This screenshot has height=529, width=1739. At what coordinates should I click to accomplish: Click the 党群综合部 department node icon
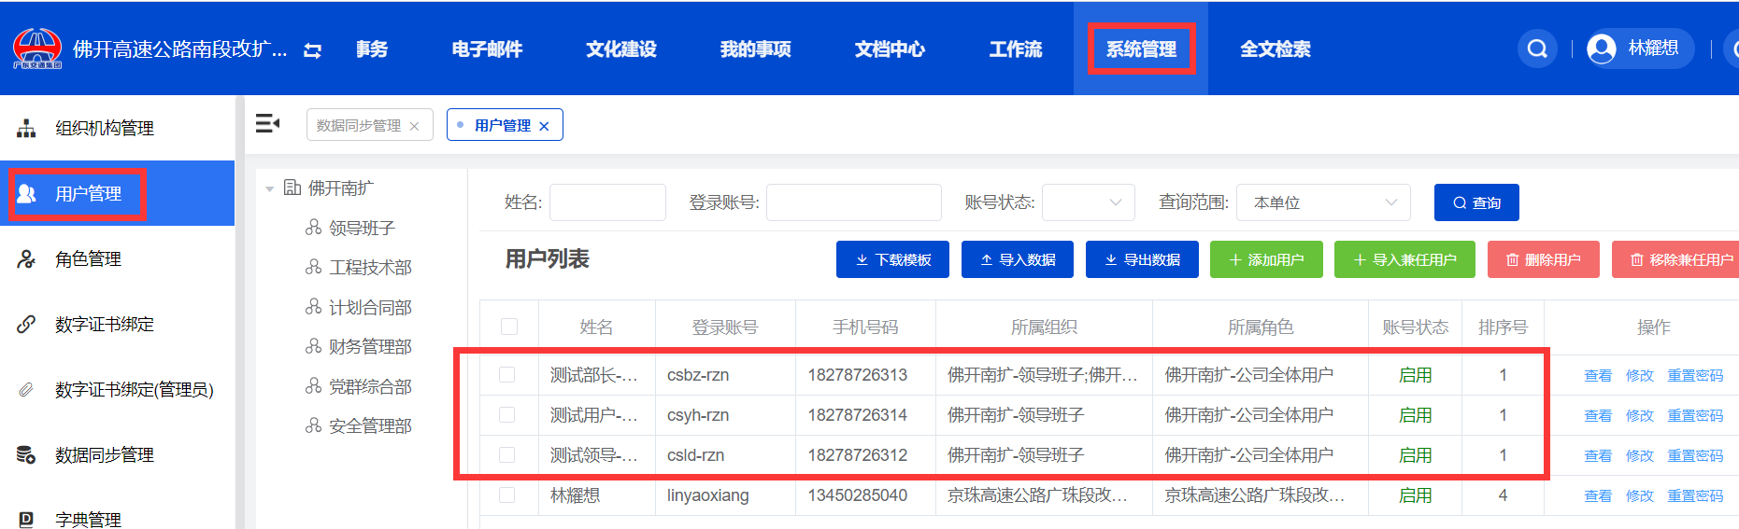[314, 385]
